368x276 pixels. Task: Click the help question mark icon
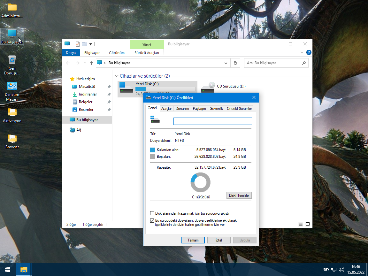tap(309, 52)
